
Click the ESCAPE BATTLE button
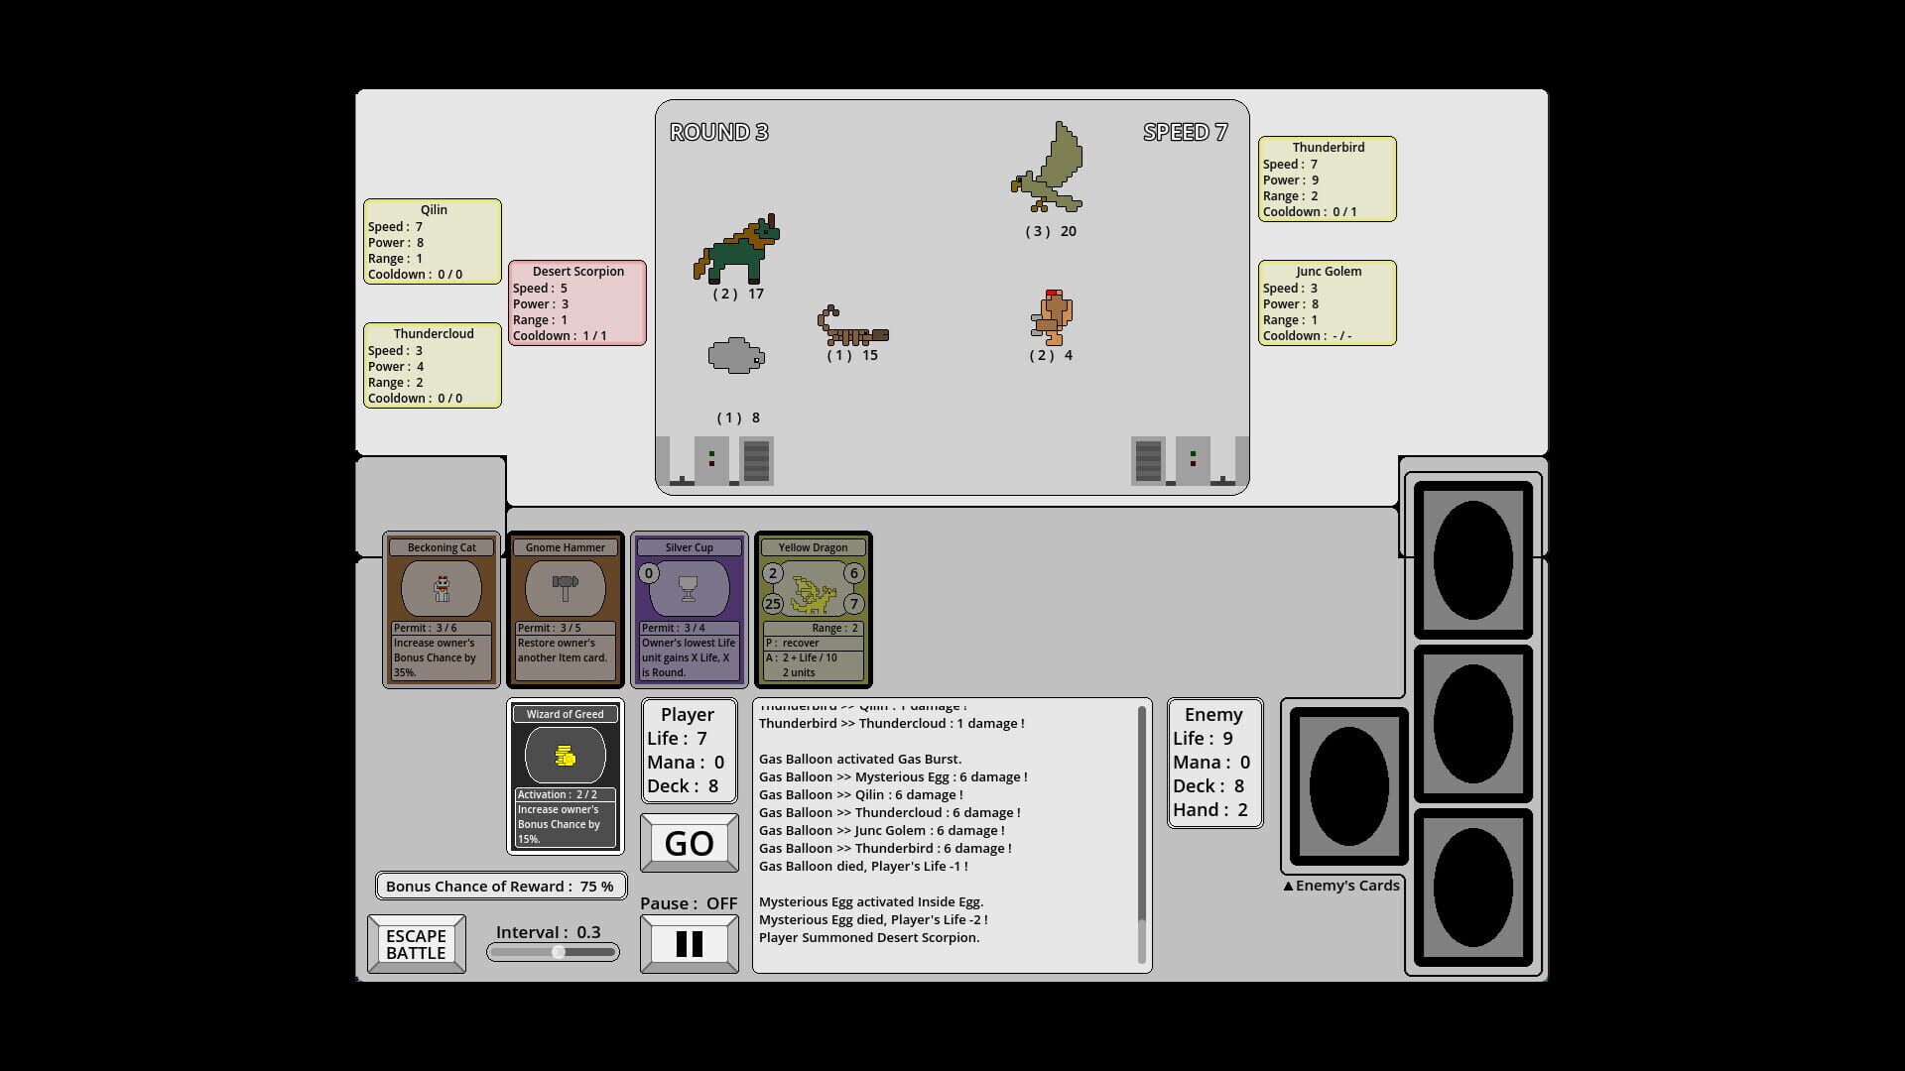[x=416, y=943]
